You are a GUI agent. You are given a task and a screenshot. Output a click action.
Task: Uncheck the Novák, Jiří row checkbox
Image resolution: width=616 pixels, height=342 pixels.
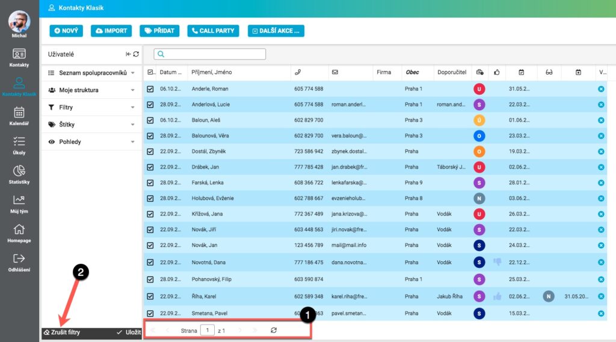pyautogui.click(x=150, y=229)
